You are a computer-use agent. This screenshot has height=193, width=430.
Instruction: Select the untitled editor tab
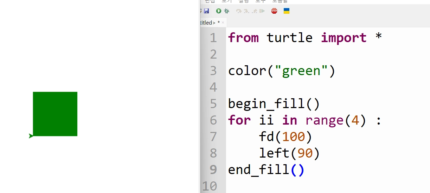213,22
